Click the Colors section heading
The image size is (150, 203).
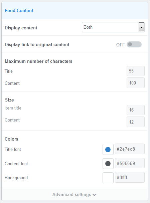pyautogui.click(x=11, y=139)
